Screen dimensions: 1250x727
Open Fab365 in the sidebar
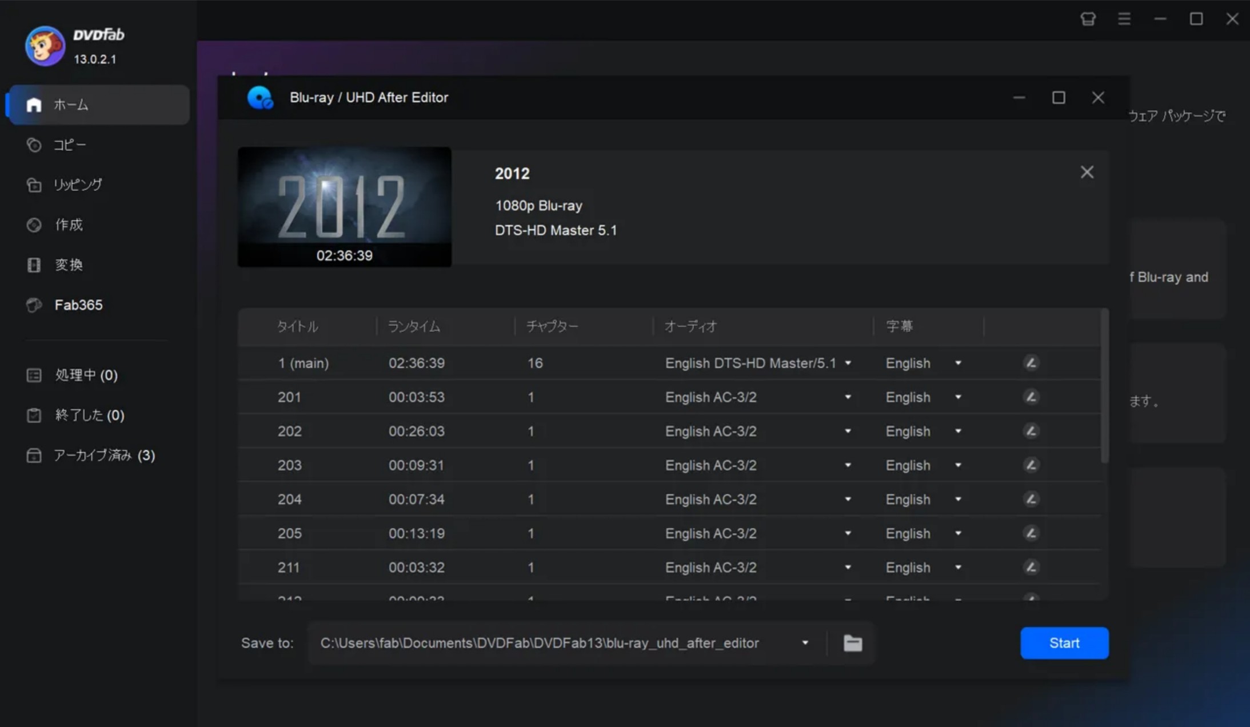[99, 305]
